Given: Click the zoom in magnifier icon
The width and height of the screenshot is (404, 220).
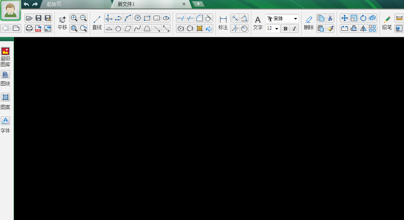Looking at the screenshot, I should [x=74, y=18].
